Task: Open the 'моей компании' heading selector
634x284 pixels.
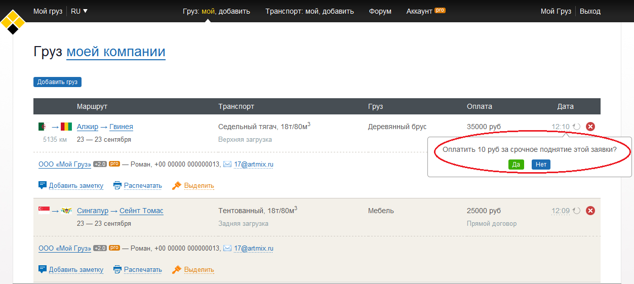Action: point(115,52)
